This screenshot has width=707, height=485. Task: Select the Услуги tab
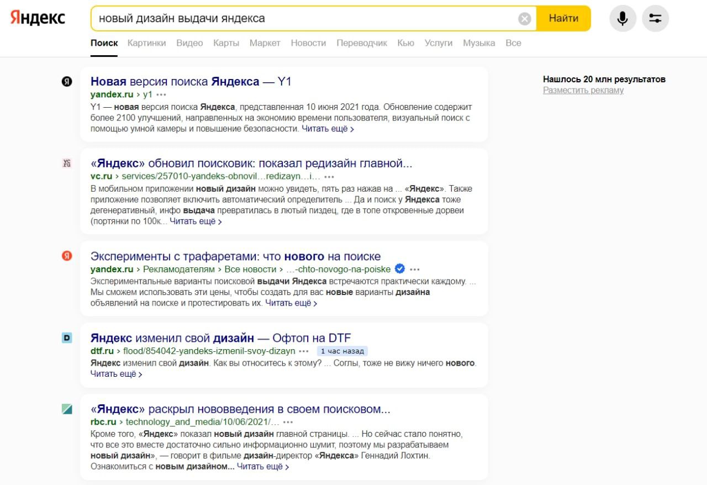tap(439, 43)
